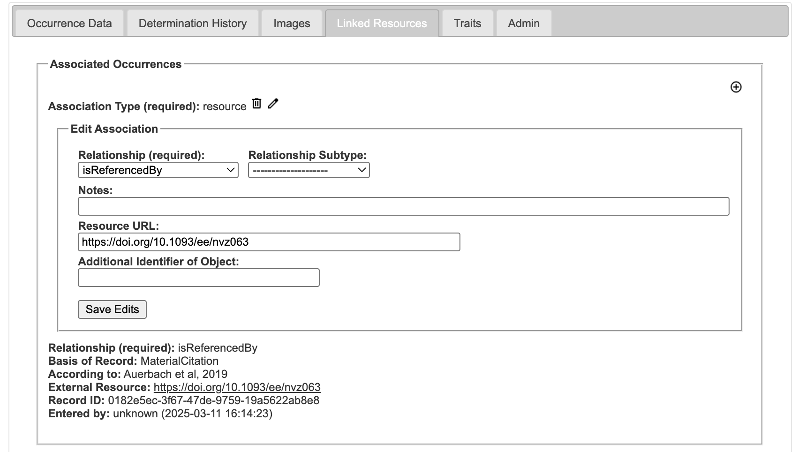Click the MaterialCitation basis of record text
Viewport: 798px width, 452px height.
coord(179,361)
